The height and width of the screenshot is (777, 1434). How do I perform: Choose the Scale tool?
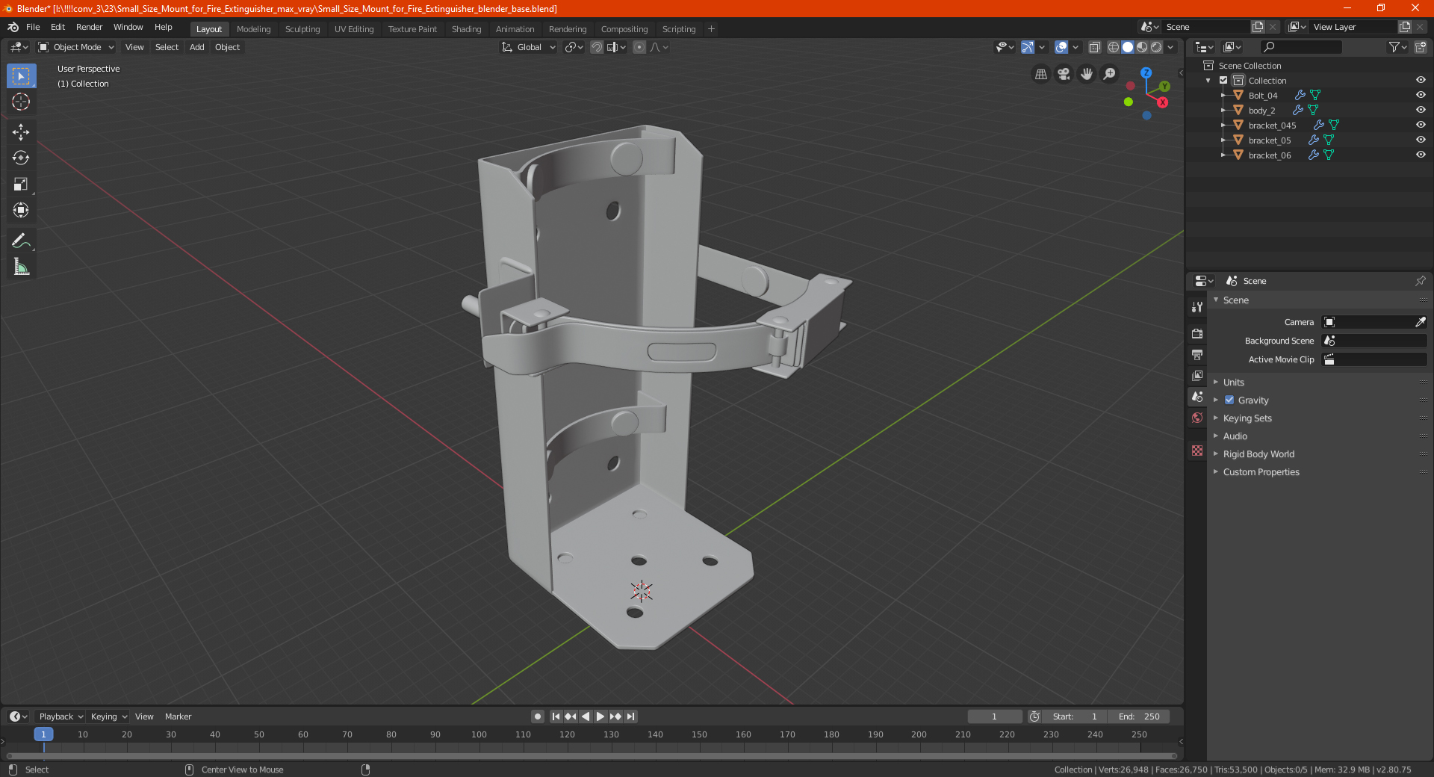pyautogui.click(x=21, y=184)
